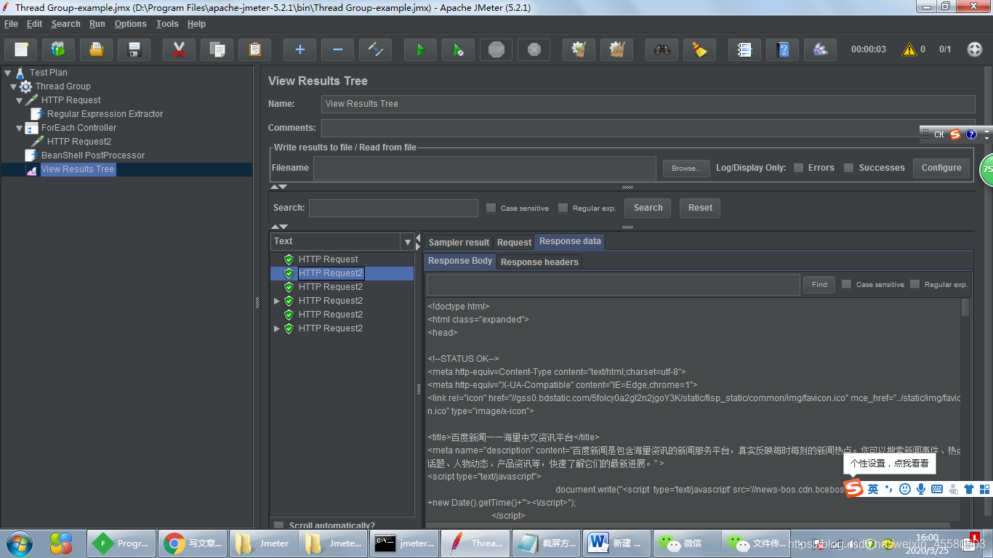Click the remote engines globe icon

pyautogui.click(x=975, y=49)
